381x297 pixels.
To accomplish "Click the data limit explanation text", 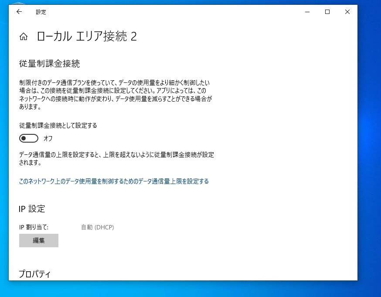I will 116,159.
